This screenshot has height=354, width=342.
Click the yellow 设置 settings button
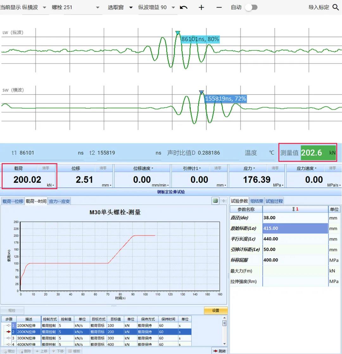216,310
